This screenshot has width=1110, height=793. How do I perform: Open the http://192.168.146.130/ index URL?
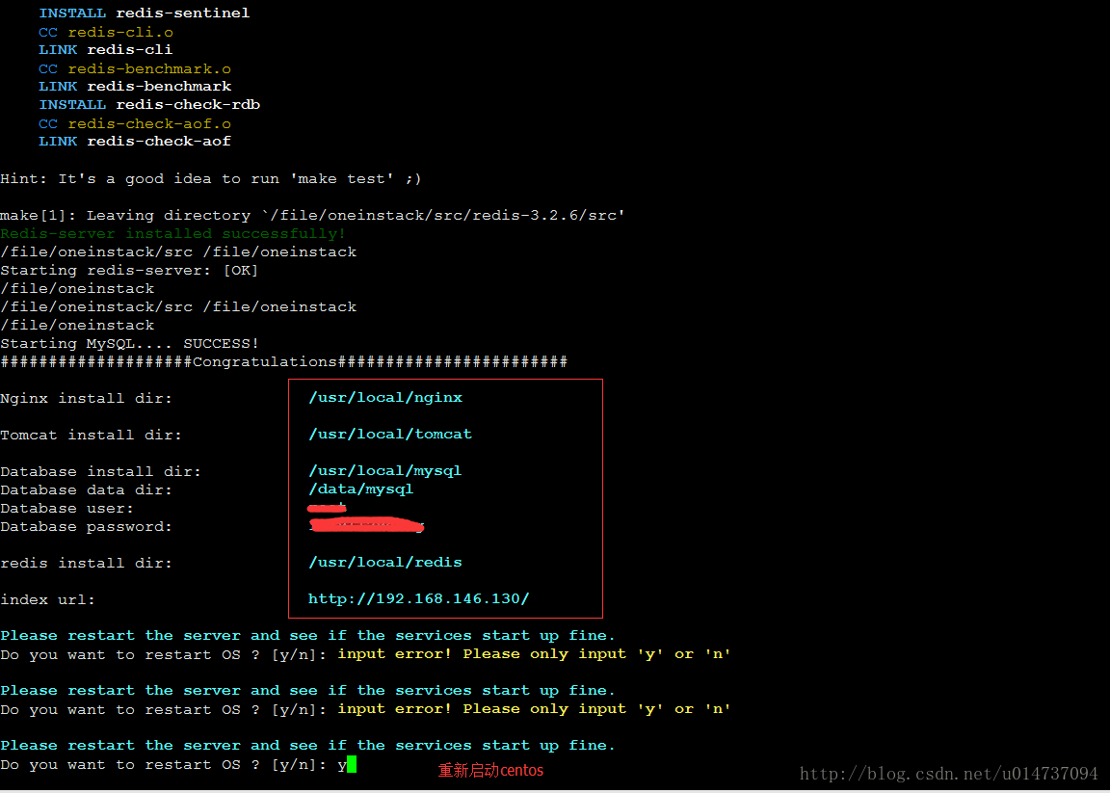pyautogui.click(x=419, y=599)
